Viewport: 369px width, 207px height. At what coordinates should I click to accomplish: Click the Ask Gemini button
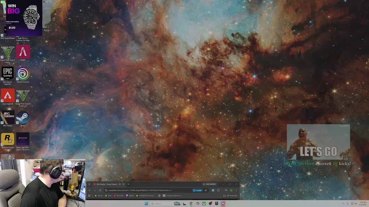pyautogui.click(x=209, y=184)
